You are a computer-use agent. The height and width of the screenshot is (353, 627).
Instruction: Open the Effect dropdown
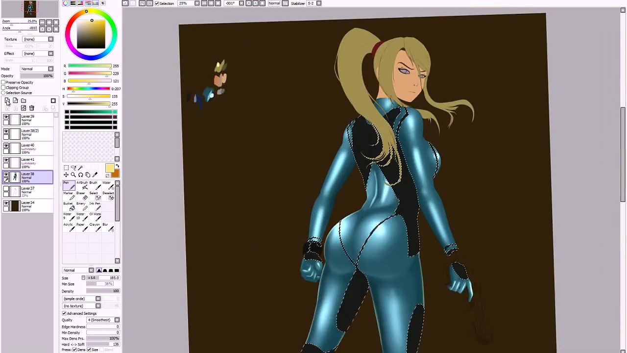[37, 53]
